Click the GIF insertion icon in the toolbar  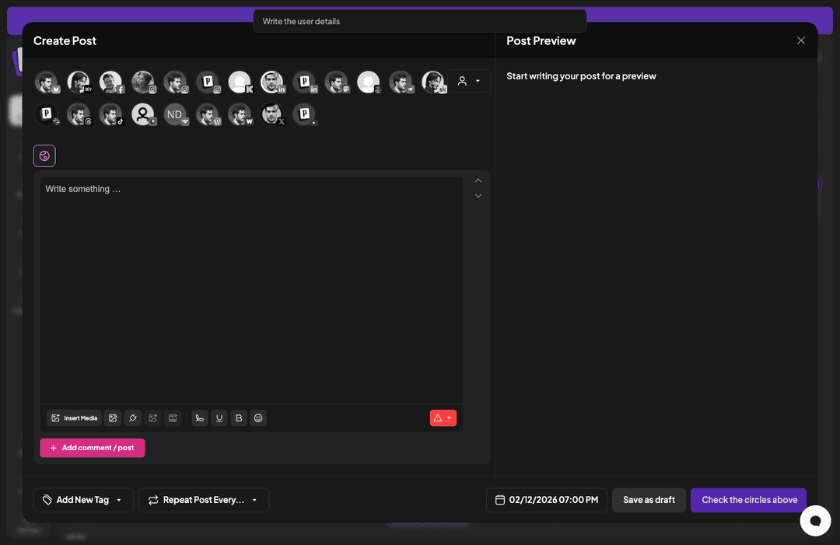[x=173, y=417]
